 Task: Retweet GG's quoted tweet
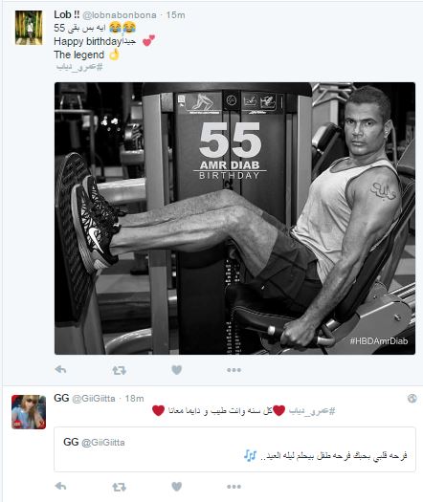tap(119, 487)
